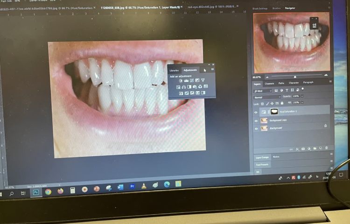Open Adobe Premiere from the taskbar
Image resolution: width=350 pixels, height=224 pixels.
coord(132,187)
